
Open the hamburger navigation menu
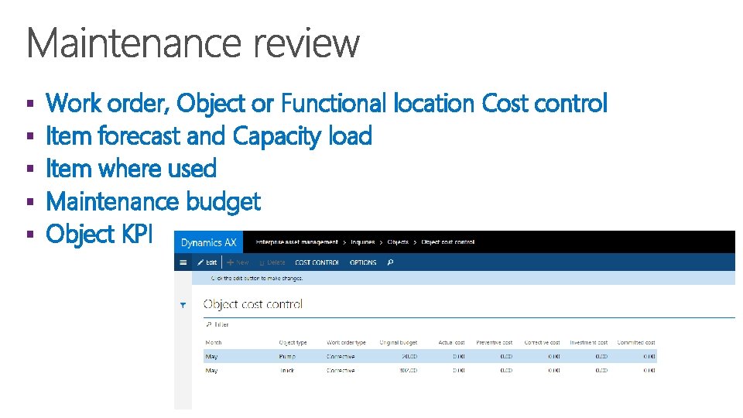coord(183,262)
